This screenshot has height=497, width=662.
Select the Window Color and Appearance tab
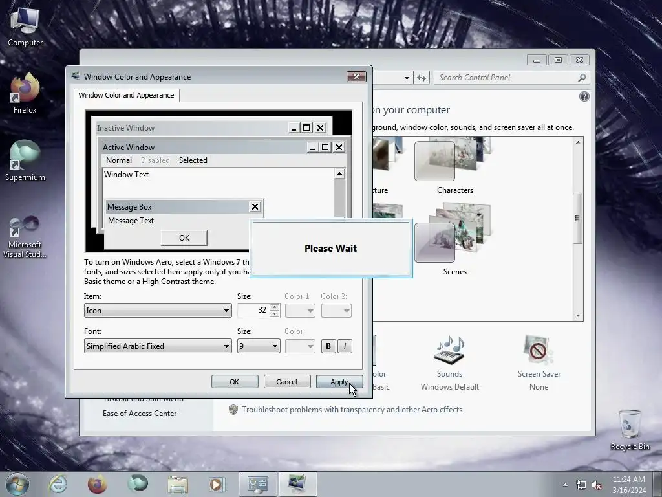coord(126,96)
